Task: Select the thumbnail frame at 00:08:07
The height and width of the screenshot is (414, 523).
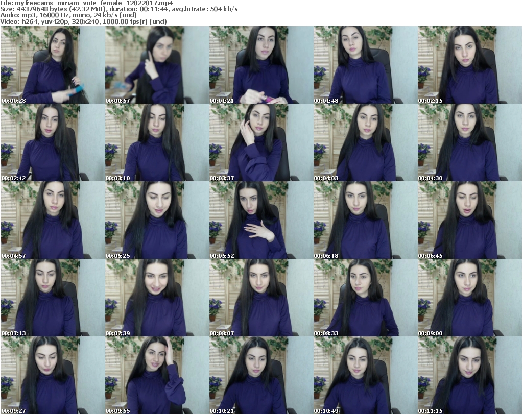Action: point(261,298)
